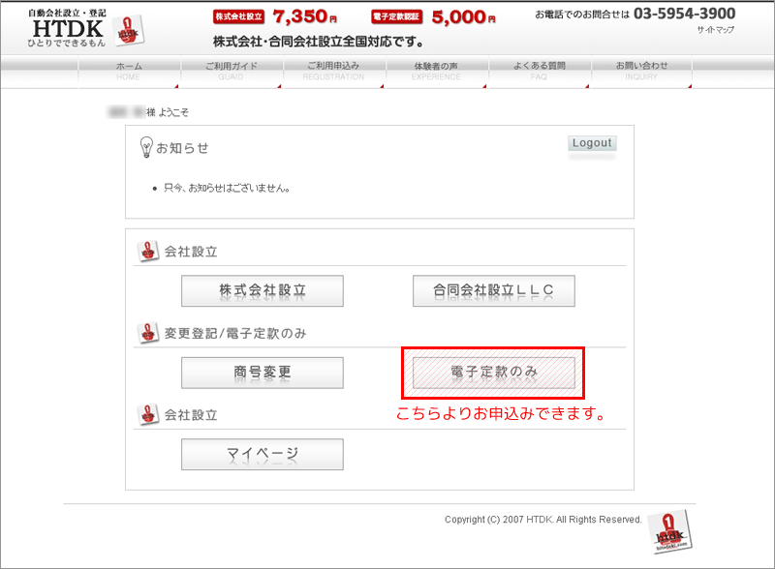Image resolution: width=775 pixels, height=569 pixels.
Task: Click the stamp icon beside 変更登記/電子定款のみ
Action: click(x=149, y=333)
